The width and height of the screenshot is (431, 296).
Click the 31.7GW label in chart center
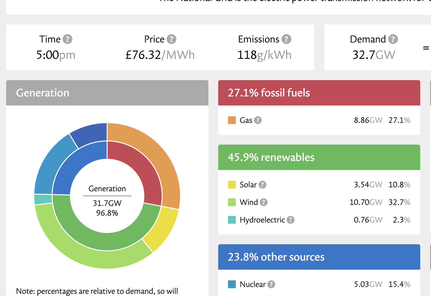[107, 203]
